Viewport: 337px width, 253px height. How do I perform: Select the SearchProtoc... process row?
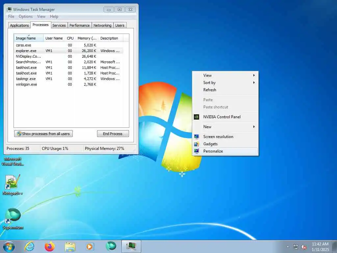[68, 62]
